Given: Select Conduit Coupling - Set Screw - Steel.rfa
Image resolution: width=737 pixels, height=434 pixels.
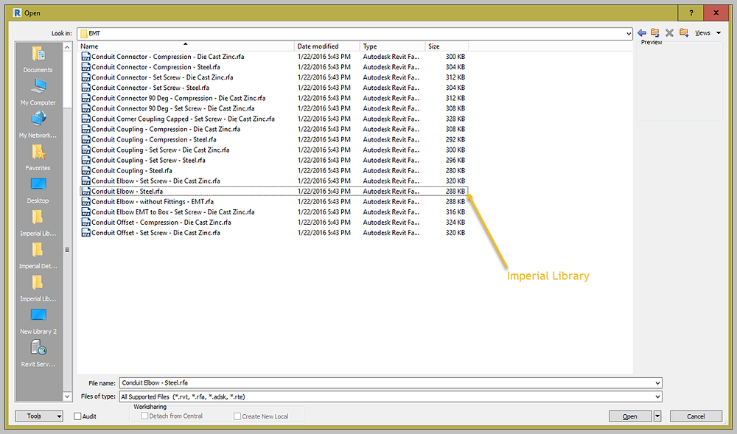Looking at the screenshot, I should point(148,160).
